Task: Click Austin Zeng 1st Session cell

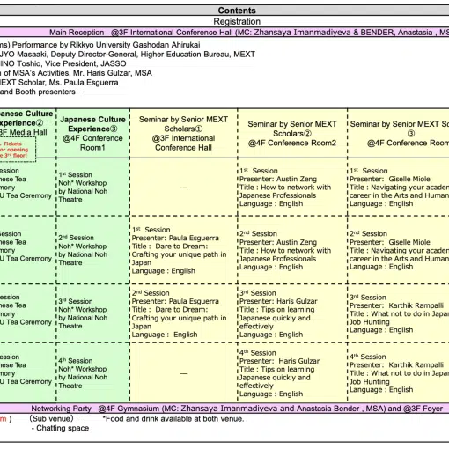Action: [x=292, y=187]
